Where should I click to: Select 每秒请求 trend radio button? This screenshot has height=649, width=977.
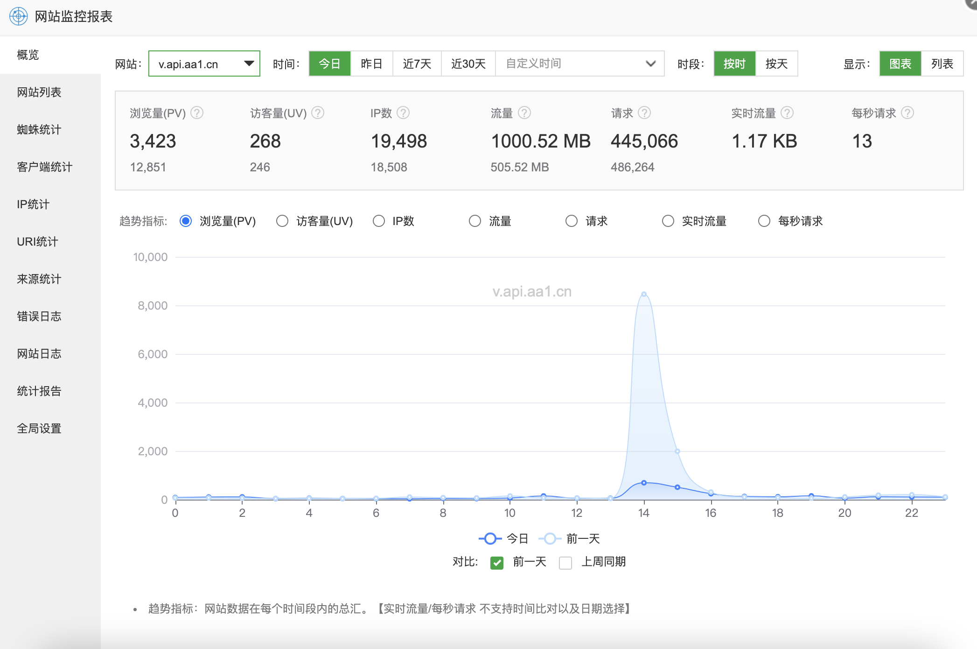764,221
